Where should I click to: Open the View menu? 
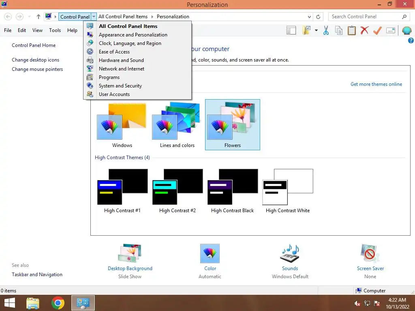37,30
